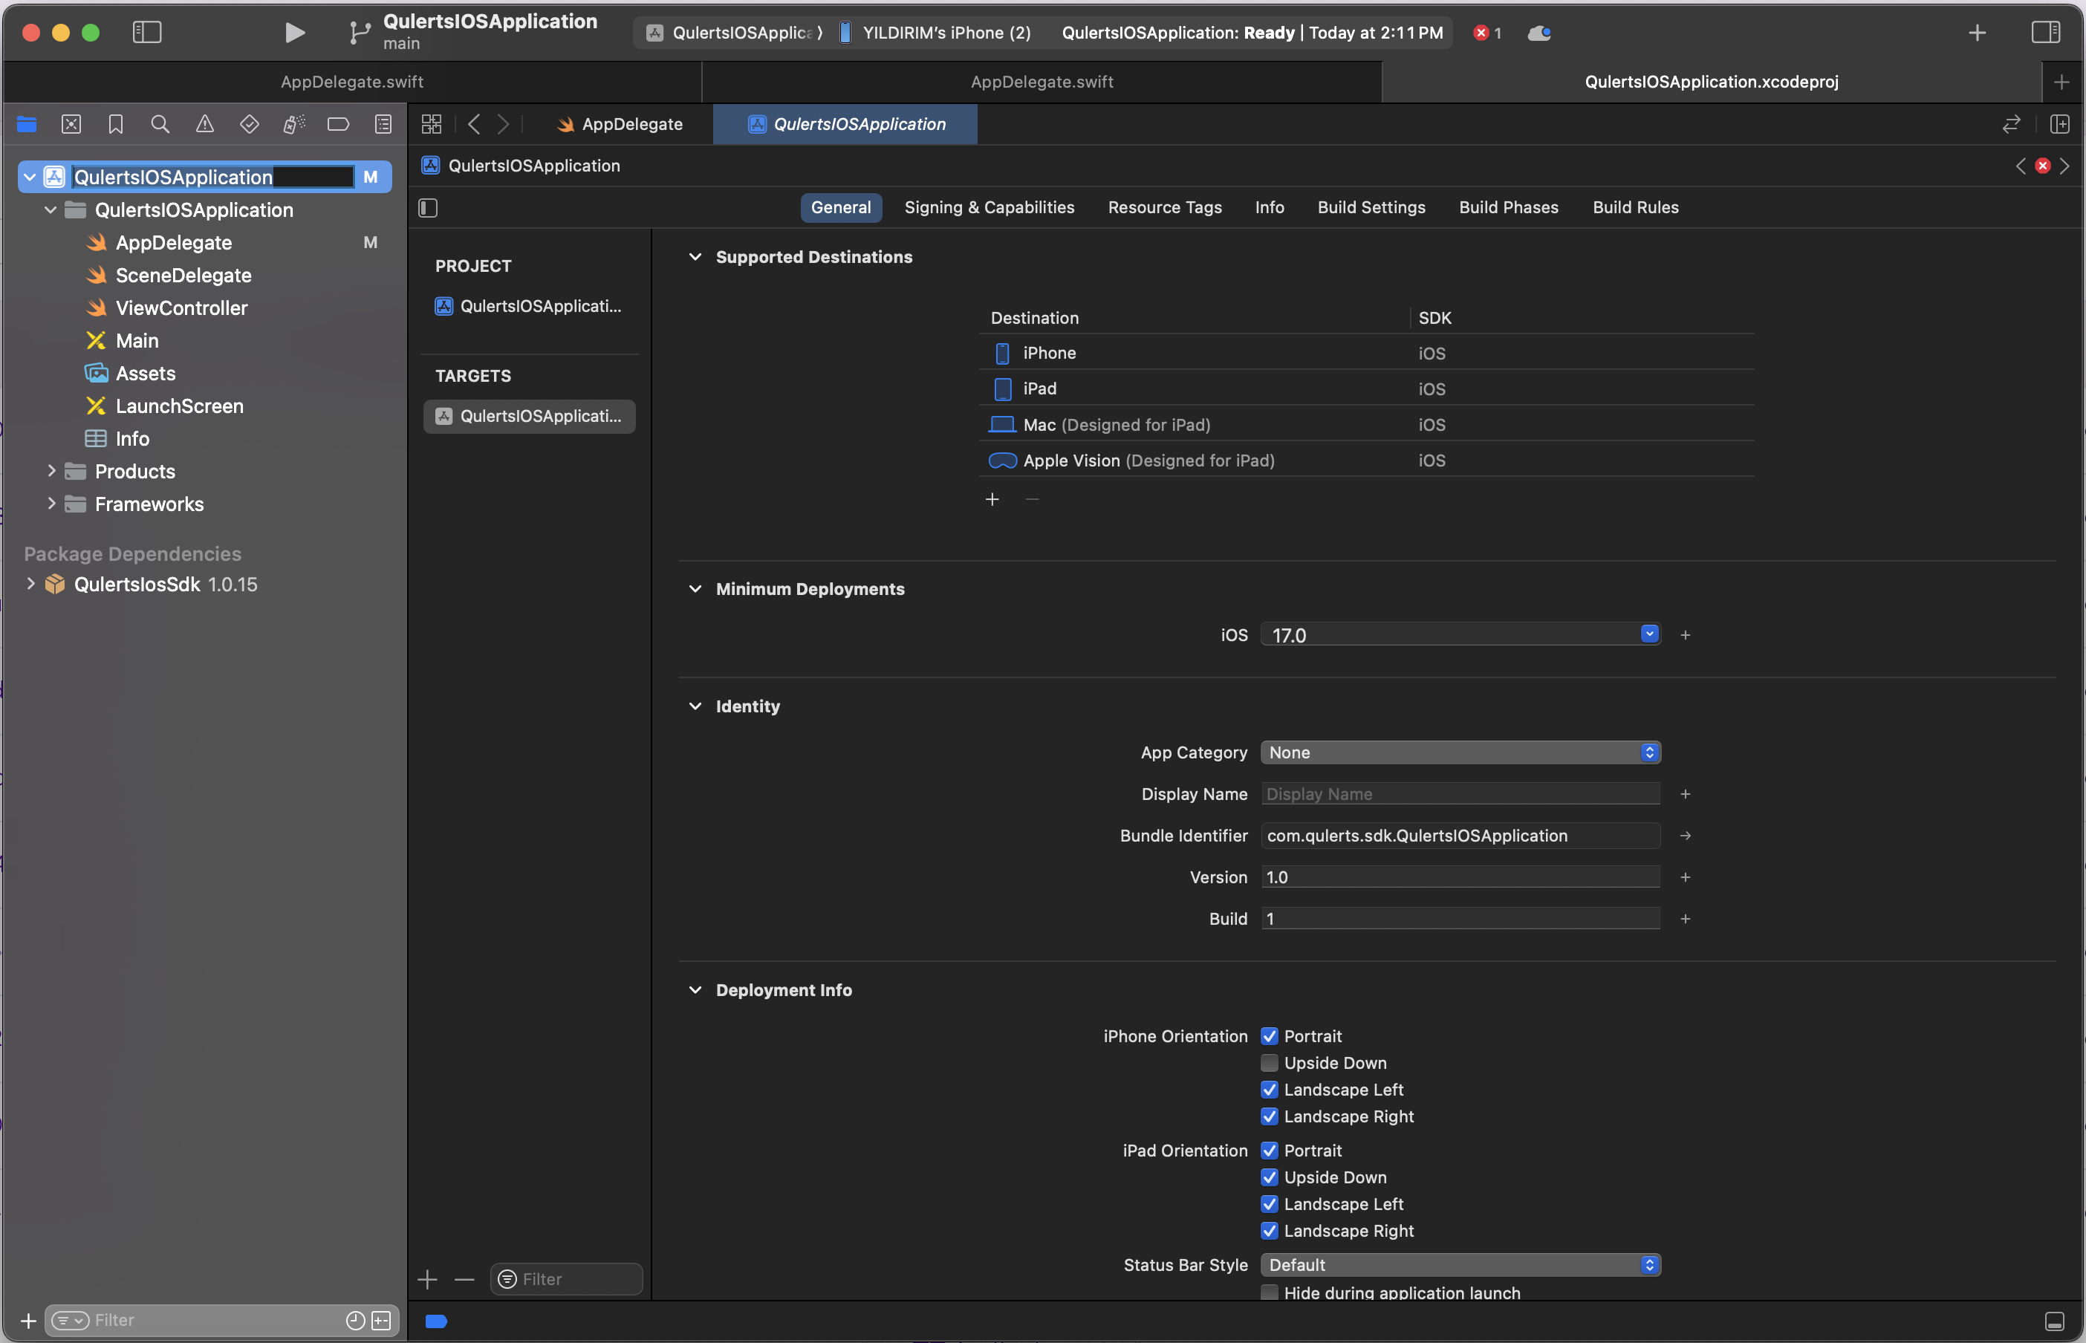Open the Source Control navigator
This screenshot has width=2086, height=1343.
71,124
